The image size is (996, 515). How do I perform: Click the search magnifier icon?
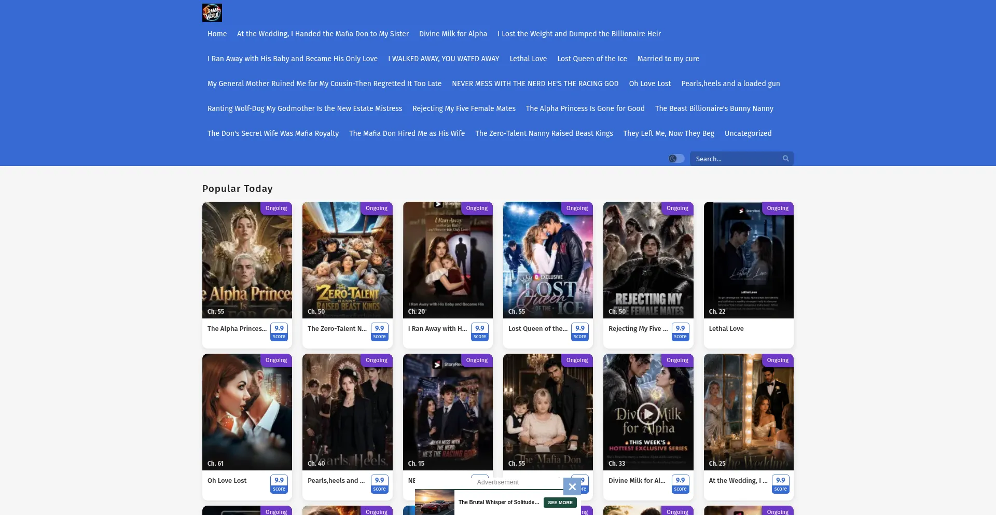[785, 159]
